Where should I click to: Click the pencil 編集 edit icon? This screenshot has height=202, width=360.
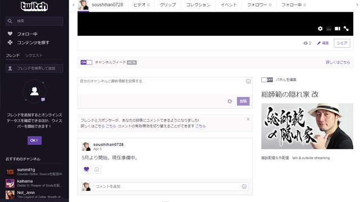coord(319,43)
